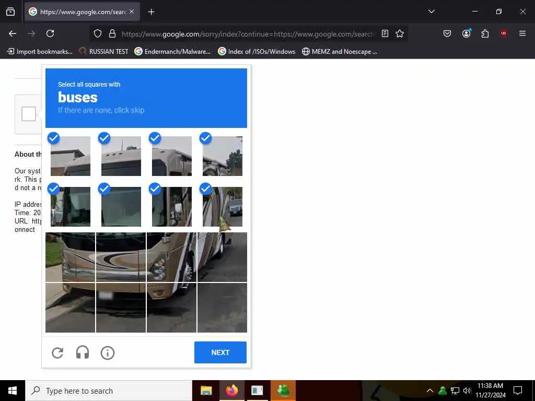
Task: Tick the I'm not a robot checkbox
Action: (x=29, y=114)
